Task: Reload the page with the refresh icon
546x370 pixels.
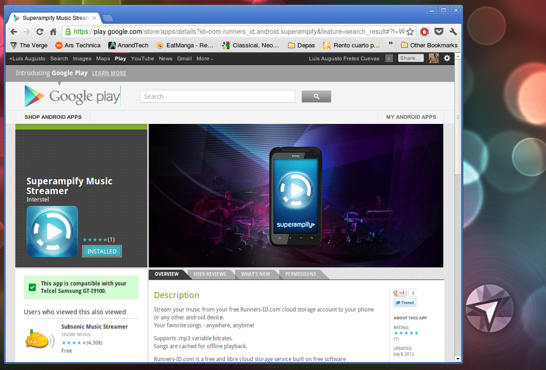Action: [39, 32]
